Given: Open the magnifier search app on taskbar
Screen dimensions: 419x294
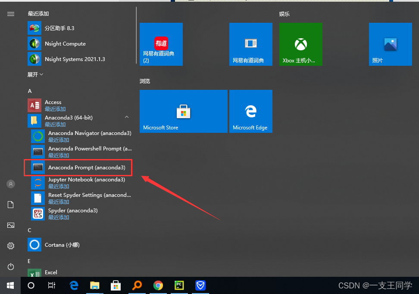Looking at the screenshot, I should 137,285.
